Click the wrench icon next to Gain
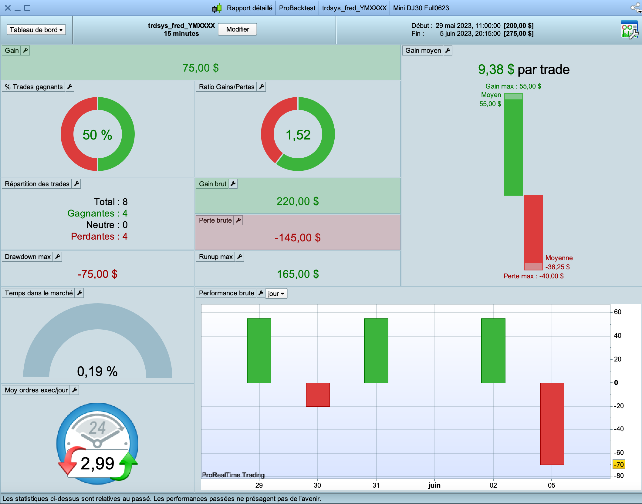The height and width of the screenshot is (504, 642). pyautogui.click(x=25, y=50)
